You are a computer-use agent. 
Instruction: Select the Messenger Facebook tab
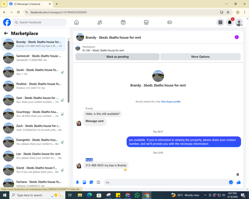(30, 4)
